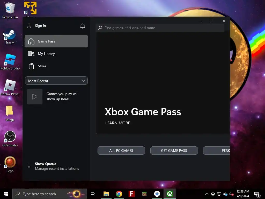Screen dimensions: 265x199
Task: Open Game Pass home tab
Action: click(x=56, y=41)
